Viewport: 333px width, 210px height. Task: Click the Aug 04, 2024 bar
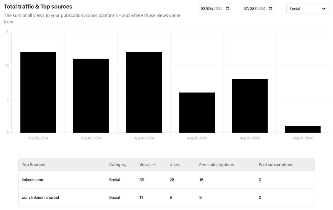click(x=144, y=93)
